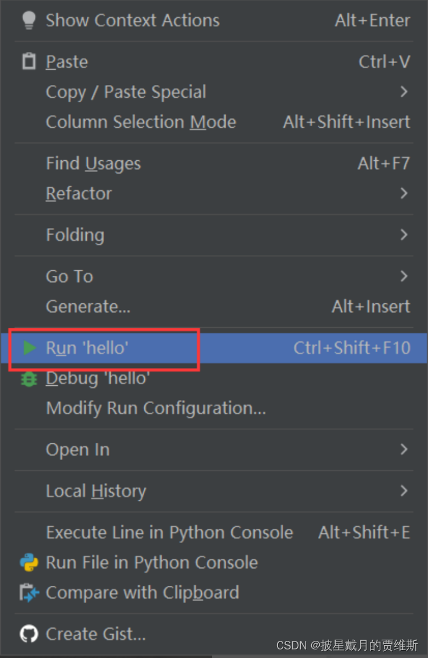
Task: Click the green Debug bug icon
Action: tap(29, 379)
